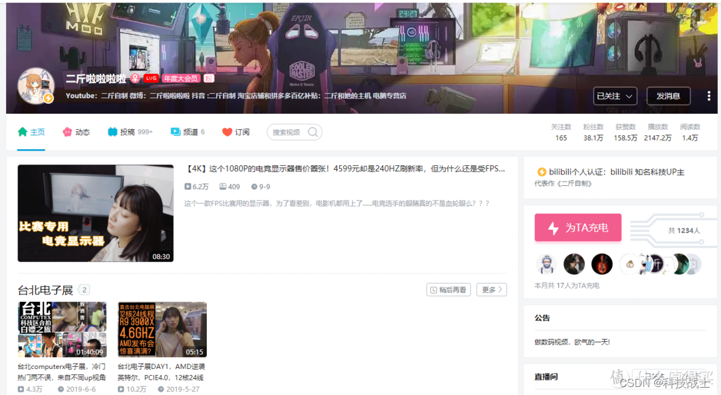Viewport: 721px width, 395px height.
Task: Click the 获赞数 158.5万 stat
Action: coord(626,132)
